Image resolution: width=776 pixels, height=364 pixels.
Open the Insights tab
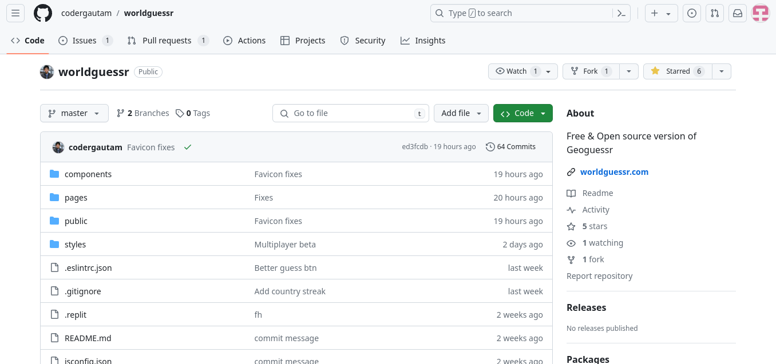423,41
